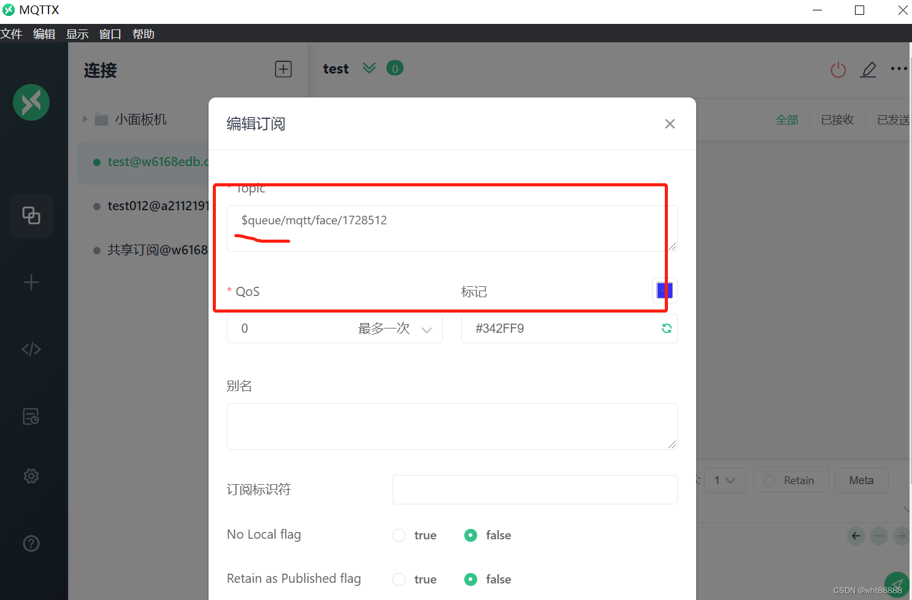The height and width of the screenshot is (600, 912).
Task: Click the pencil edit connection icon
Action: [x=868, y=70]
